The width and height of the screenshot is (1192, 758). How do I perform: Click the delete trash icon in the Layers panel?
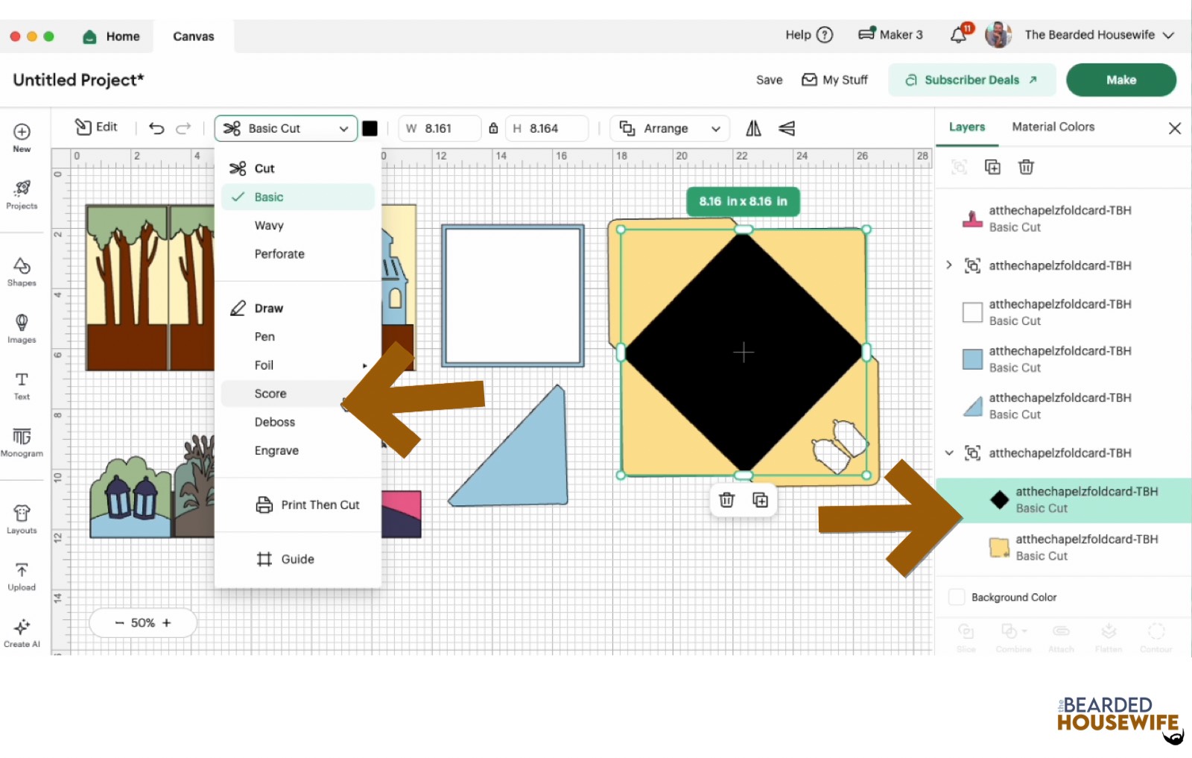1026,167
